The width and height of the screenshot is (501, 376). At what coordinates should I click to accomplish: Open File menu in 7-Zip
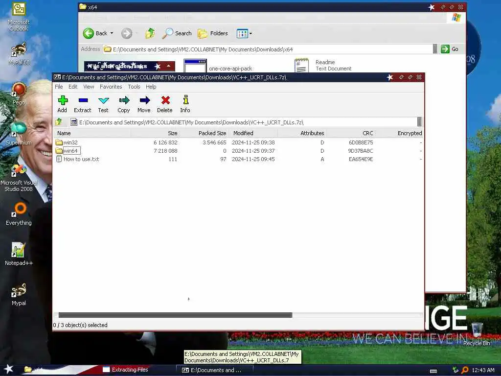click(x=59, y=87)
